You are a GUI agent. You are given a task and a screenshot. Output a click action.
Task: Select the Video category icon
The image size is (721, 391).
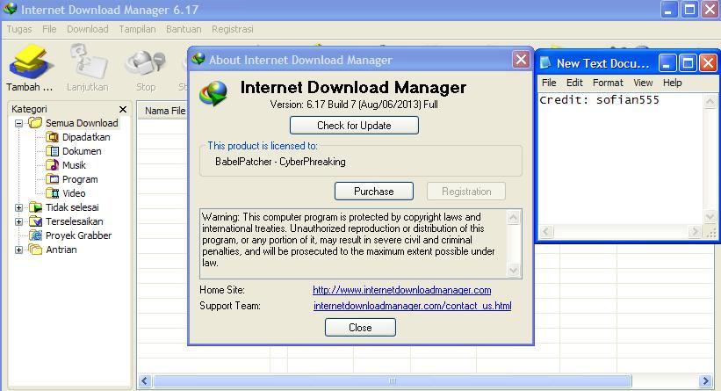coord(53,193)
